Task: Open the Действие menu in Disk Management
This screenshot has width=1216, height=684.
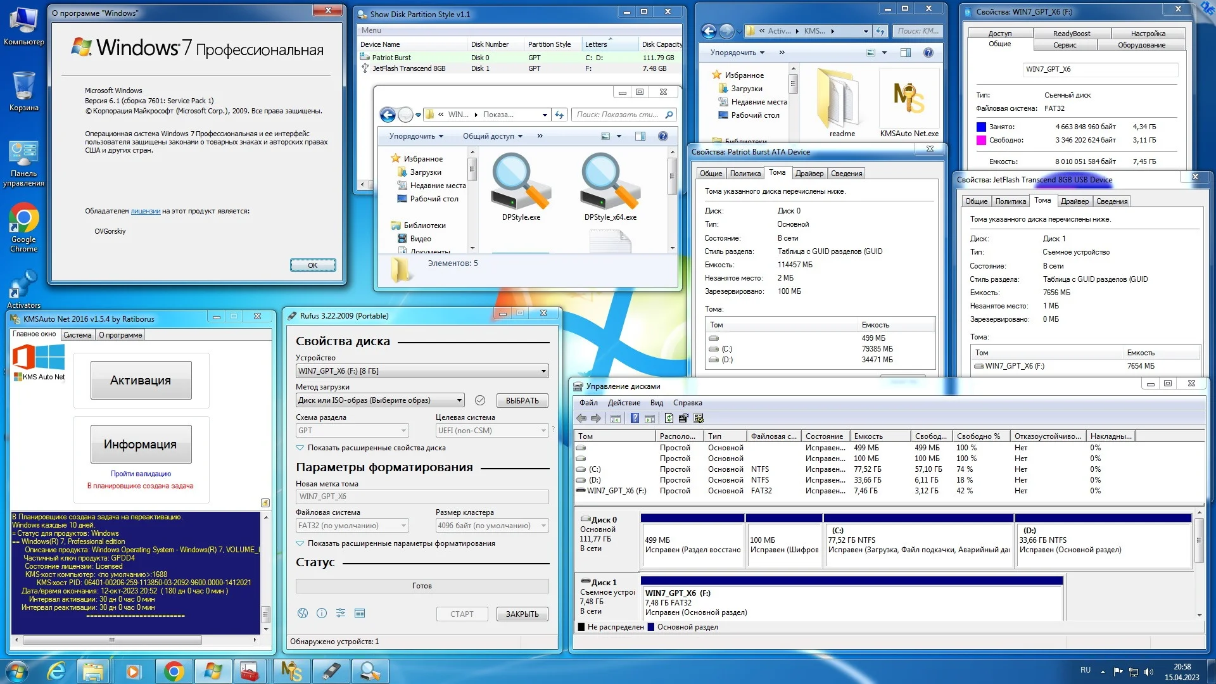Action: click(x=623, y=403)
